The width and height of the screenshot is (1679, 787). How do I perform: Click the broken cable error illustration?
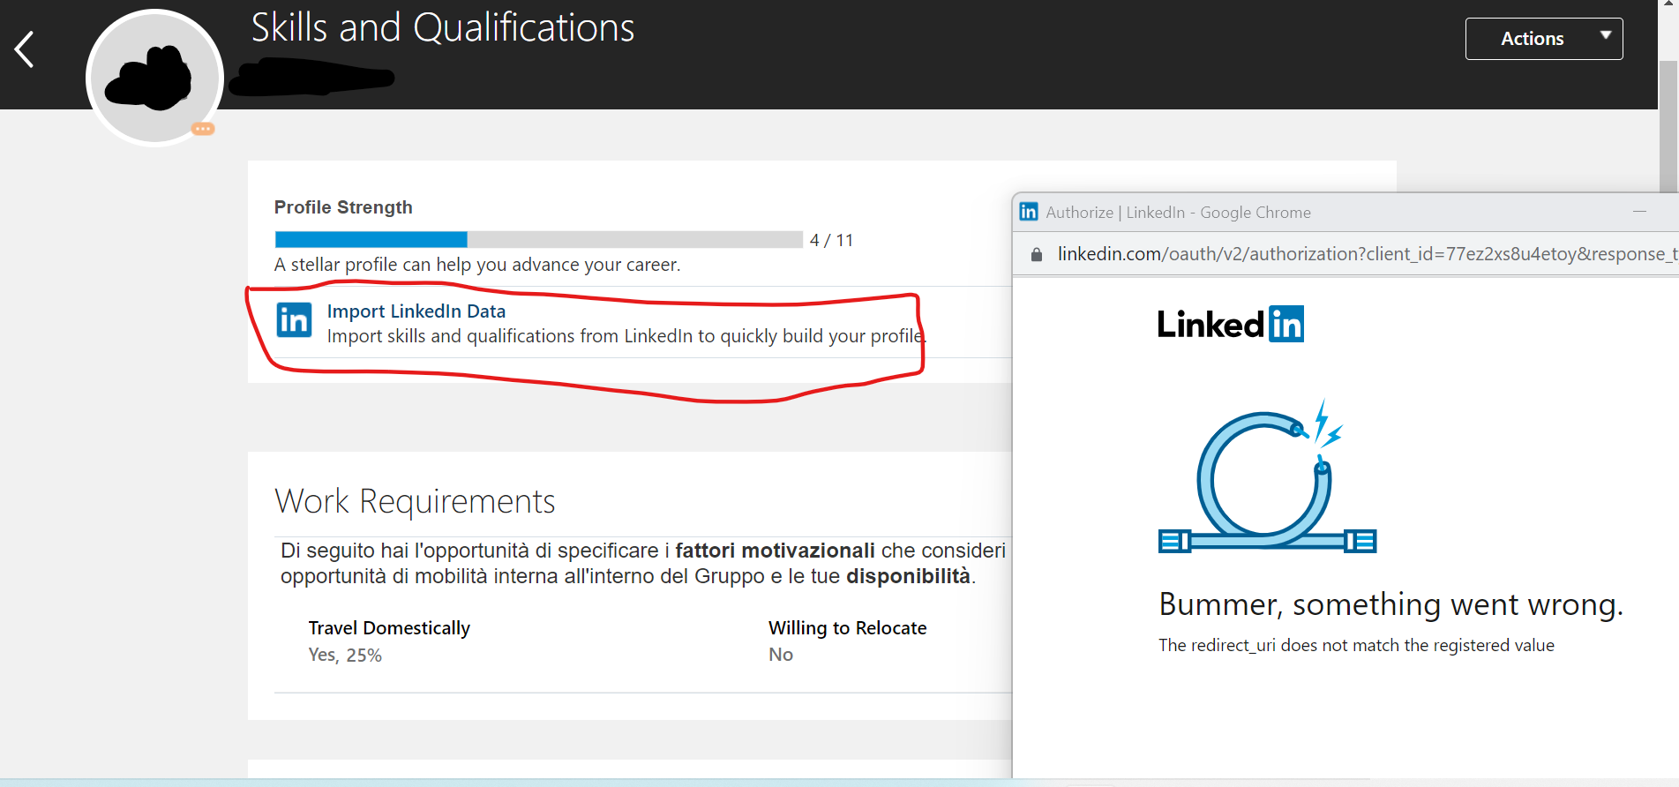coord(1267,476)
